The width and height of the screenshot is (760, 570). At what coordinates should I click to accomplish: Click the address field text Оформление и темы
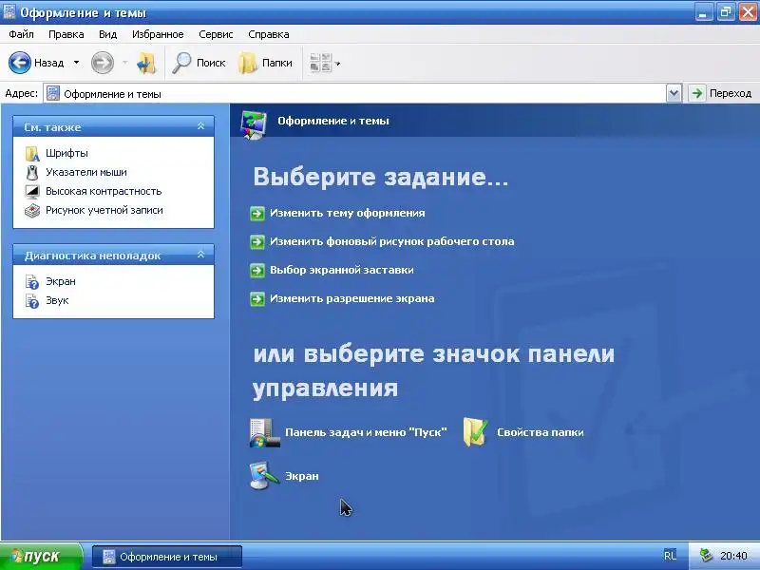pyautogui.click(x=112, y=94)
